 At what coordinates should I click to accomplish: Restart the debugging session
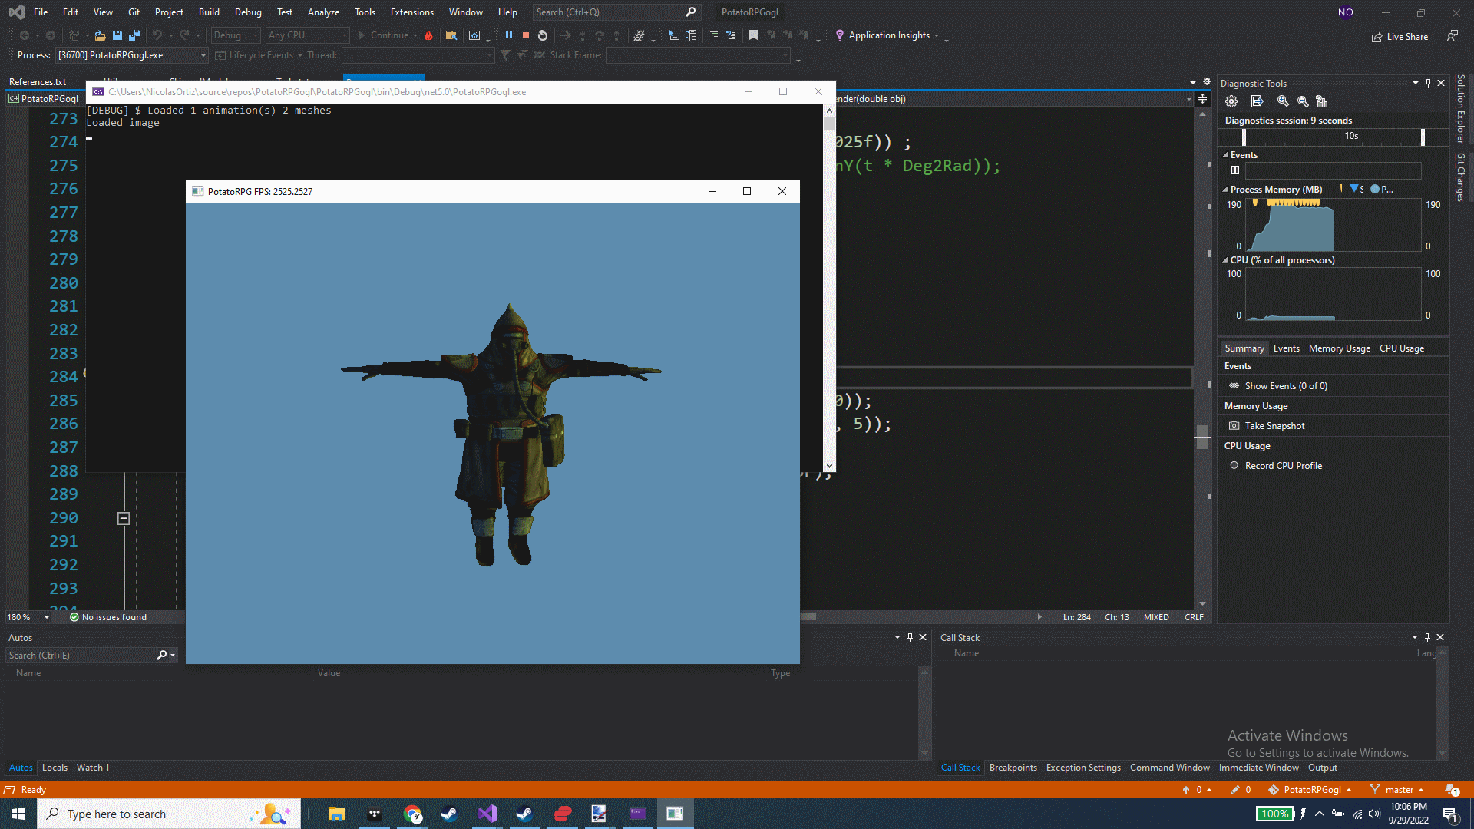click(x=543, y=35)
